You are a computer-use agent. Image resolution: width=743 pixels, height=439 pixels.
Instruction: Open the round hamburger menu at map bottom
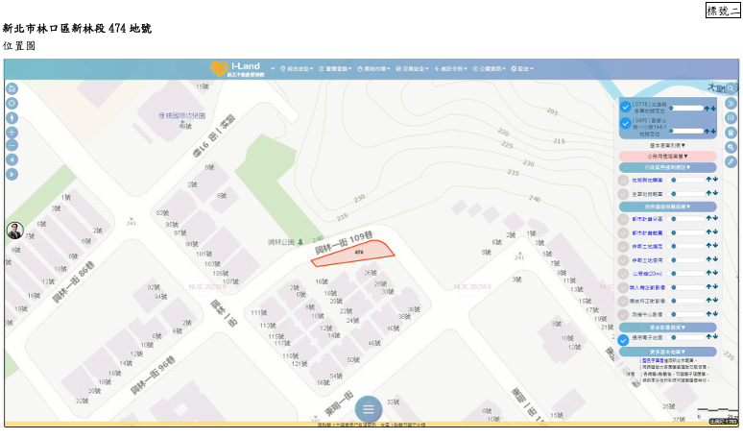367,409
